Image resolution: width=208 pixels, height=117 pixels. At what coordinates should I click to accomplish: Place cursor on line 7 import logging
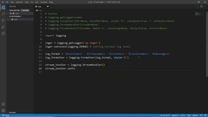click(56, 35)
